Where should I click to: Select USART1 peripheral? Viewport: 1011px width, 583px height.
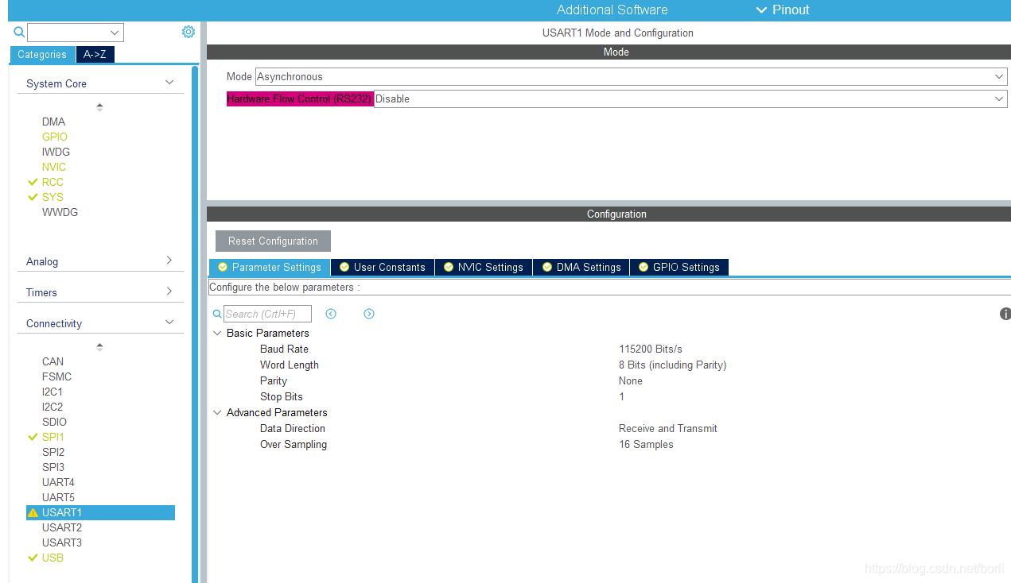[100, 513]
